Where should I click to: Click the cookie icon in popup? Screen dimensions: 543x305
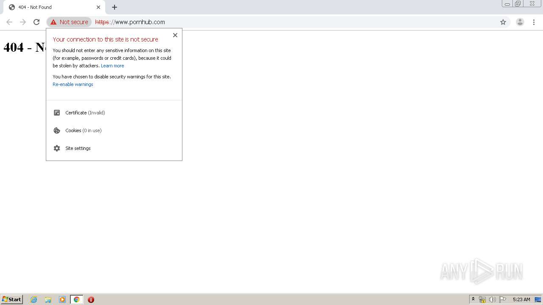[x=57, y=130]
